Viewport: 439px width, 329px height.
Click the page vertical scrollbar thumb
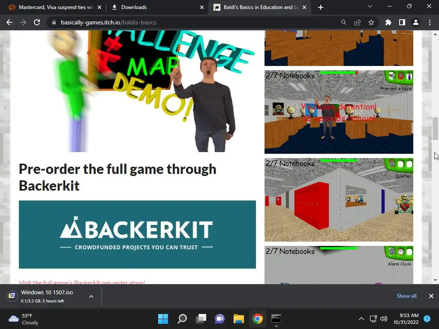tap(435, 129)
